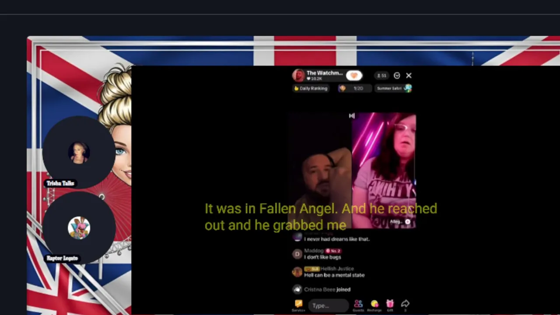Select the left guest's video tile

(320, 171)
